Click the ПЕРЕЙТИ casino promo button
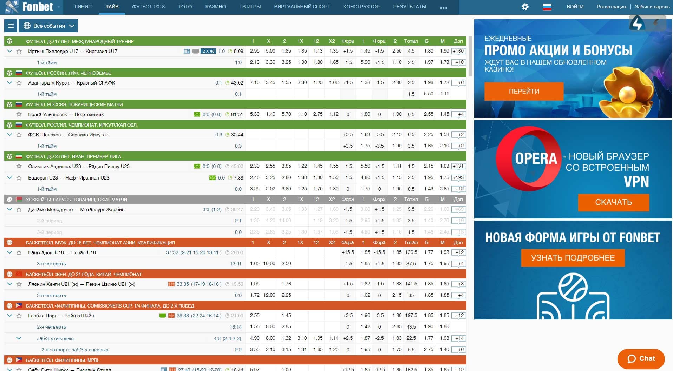This screenshot has height=371, width=673. click(x=524, y=92)
